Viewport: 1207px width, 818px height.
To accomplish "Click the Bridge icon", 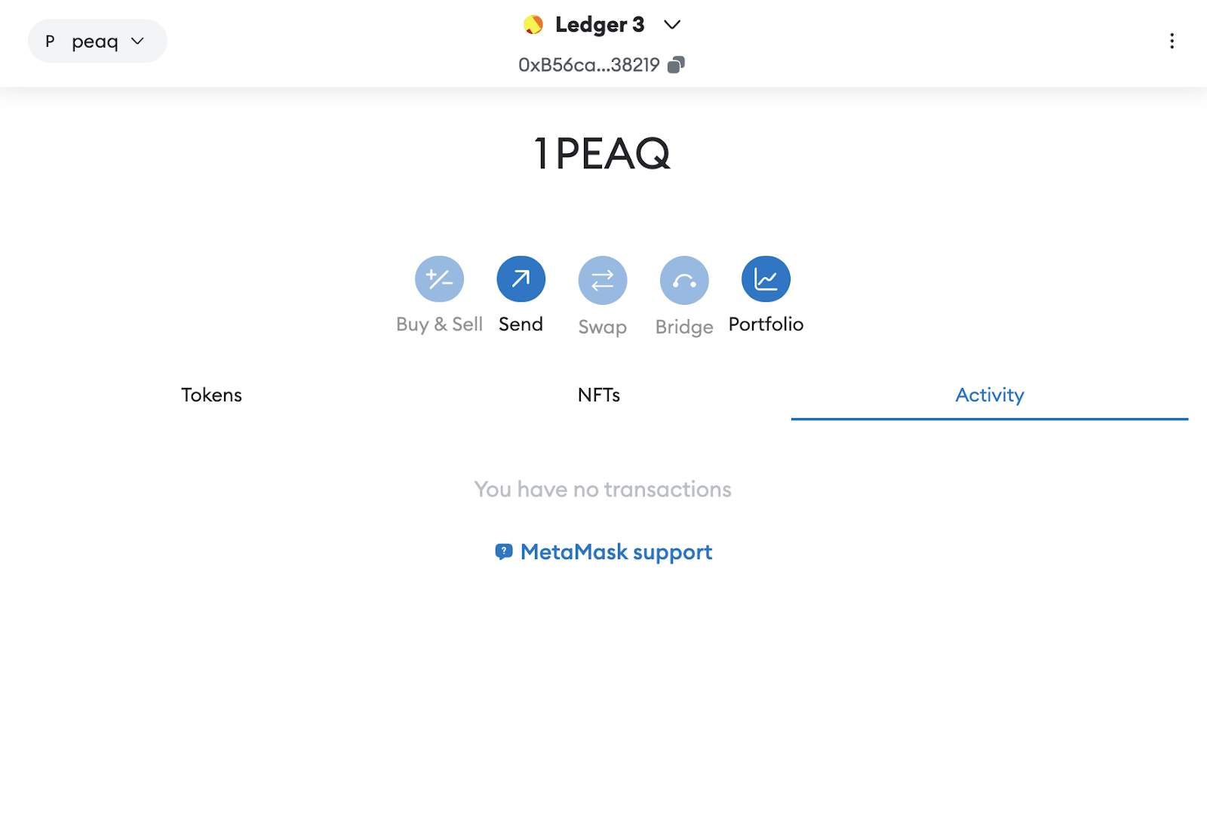I will 683,279.
